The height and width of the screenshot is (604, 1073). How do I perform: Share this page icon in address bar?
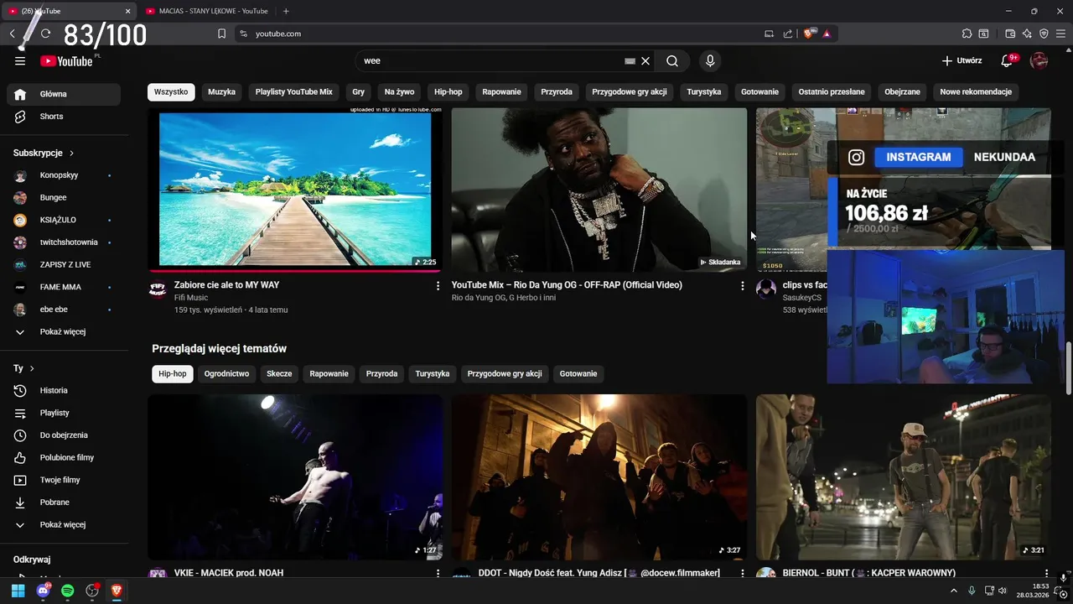pos(788,34)
